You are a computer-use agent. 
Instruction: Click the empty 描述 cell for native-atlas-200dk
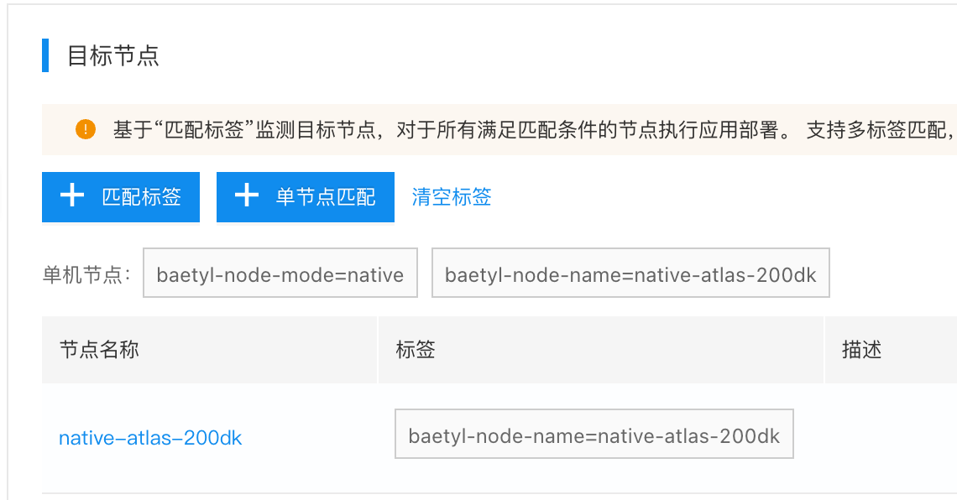click(891, 438)
